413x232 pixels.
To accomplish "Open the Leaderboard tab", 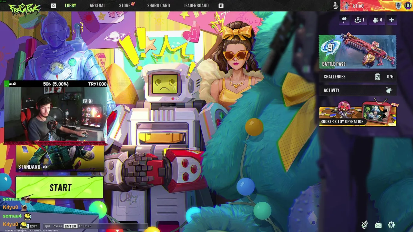I will (196, 5).
